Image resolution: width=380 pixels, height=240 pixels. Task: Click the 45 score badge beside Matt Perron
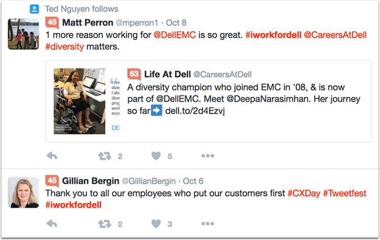point(52,23)
